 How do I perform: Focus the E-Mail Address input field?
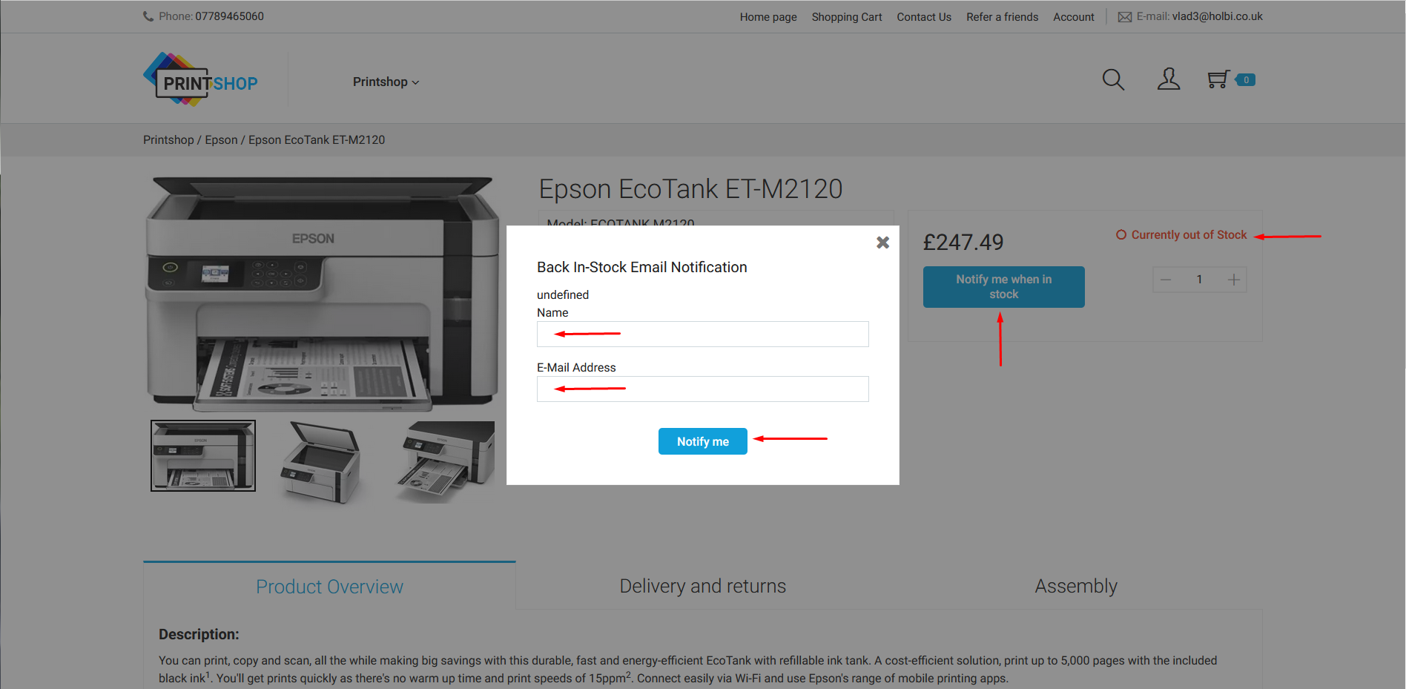[x=702, y=389]
